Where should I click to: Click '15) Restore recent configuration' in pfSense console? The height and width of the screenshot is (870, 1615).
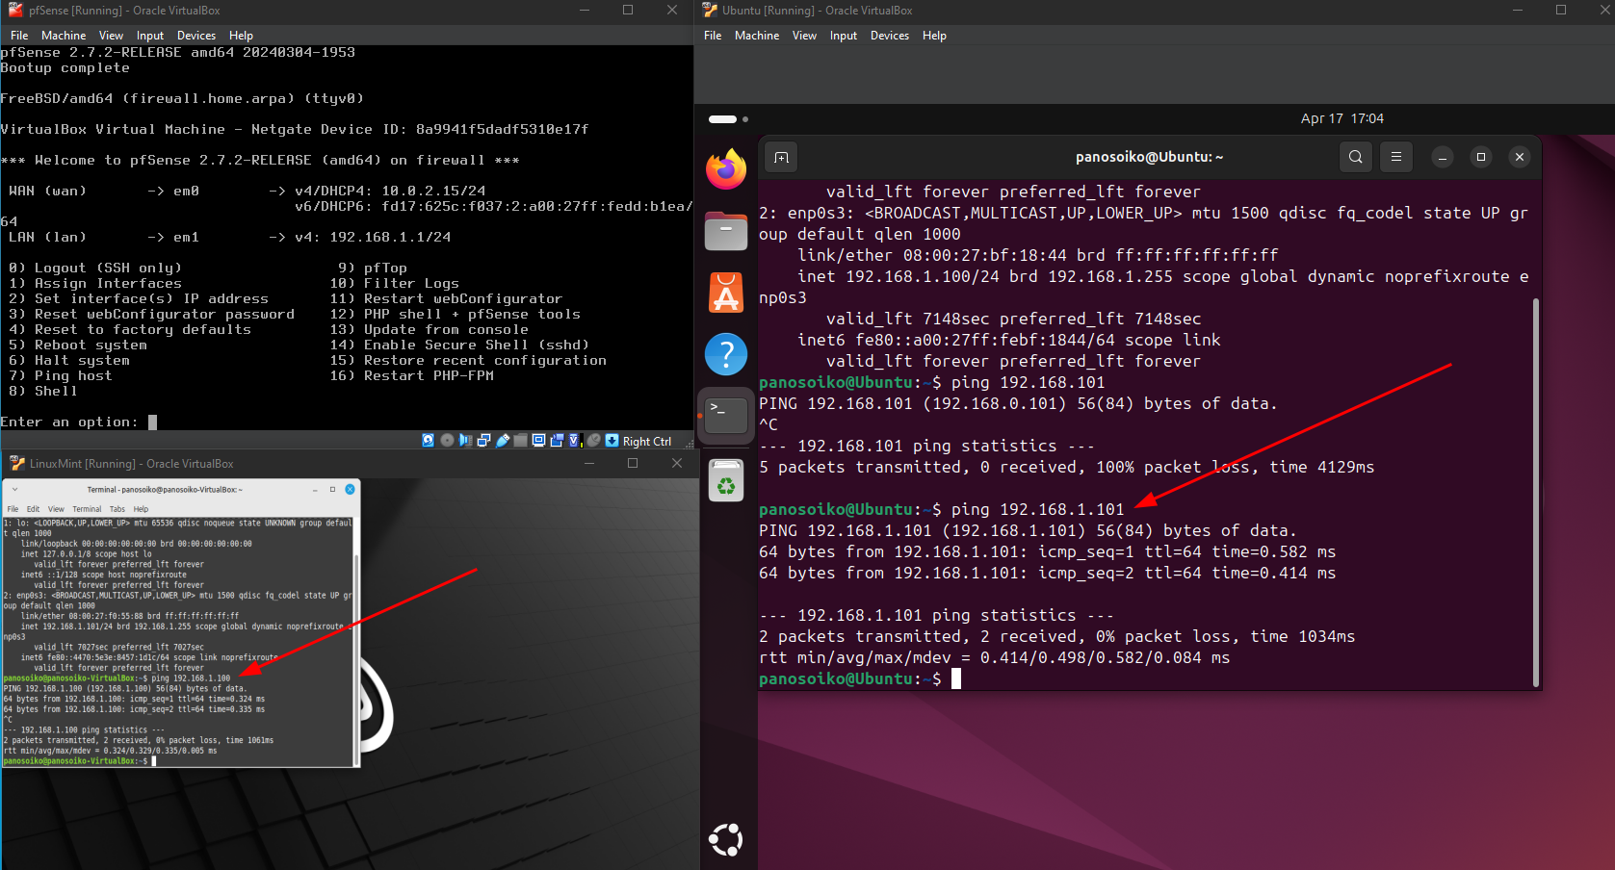[x=468, y=360]
